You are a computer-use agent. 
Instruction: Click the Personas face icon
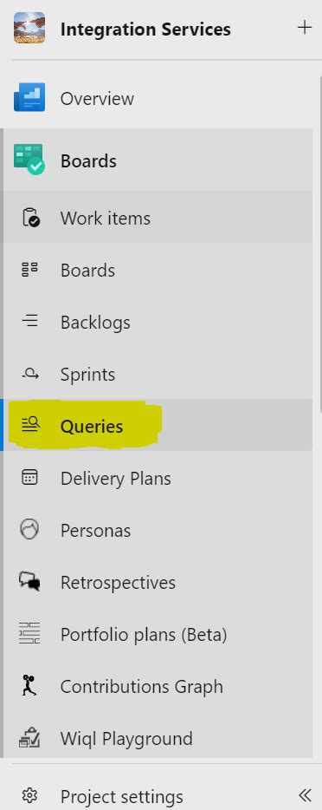[29, 530]
